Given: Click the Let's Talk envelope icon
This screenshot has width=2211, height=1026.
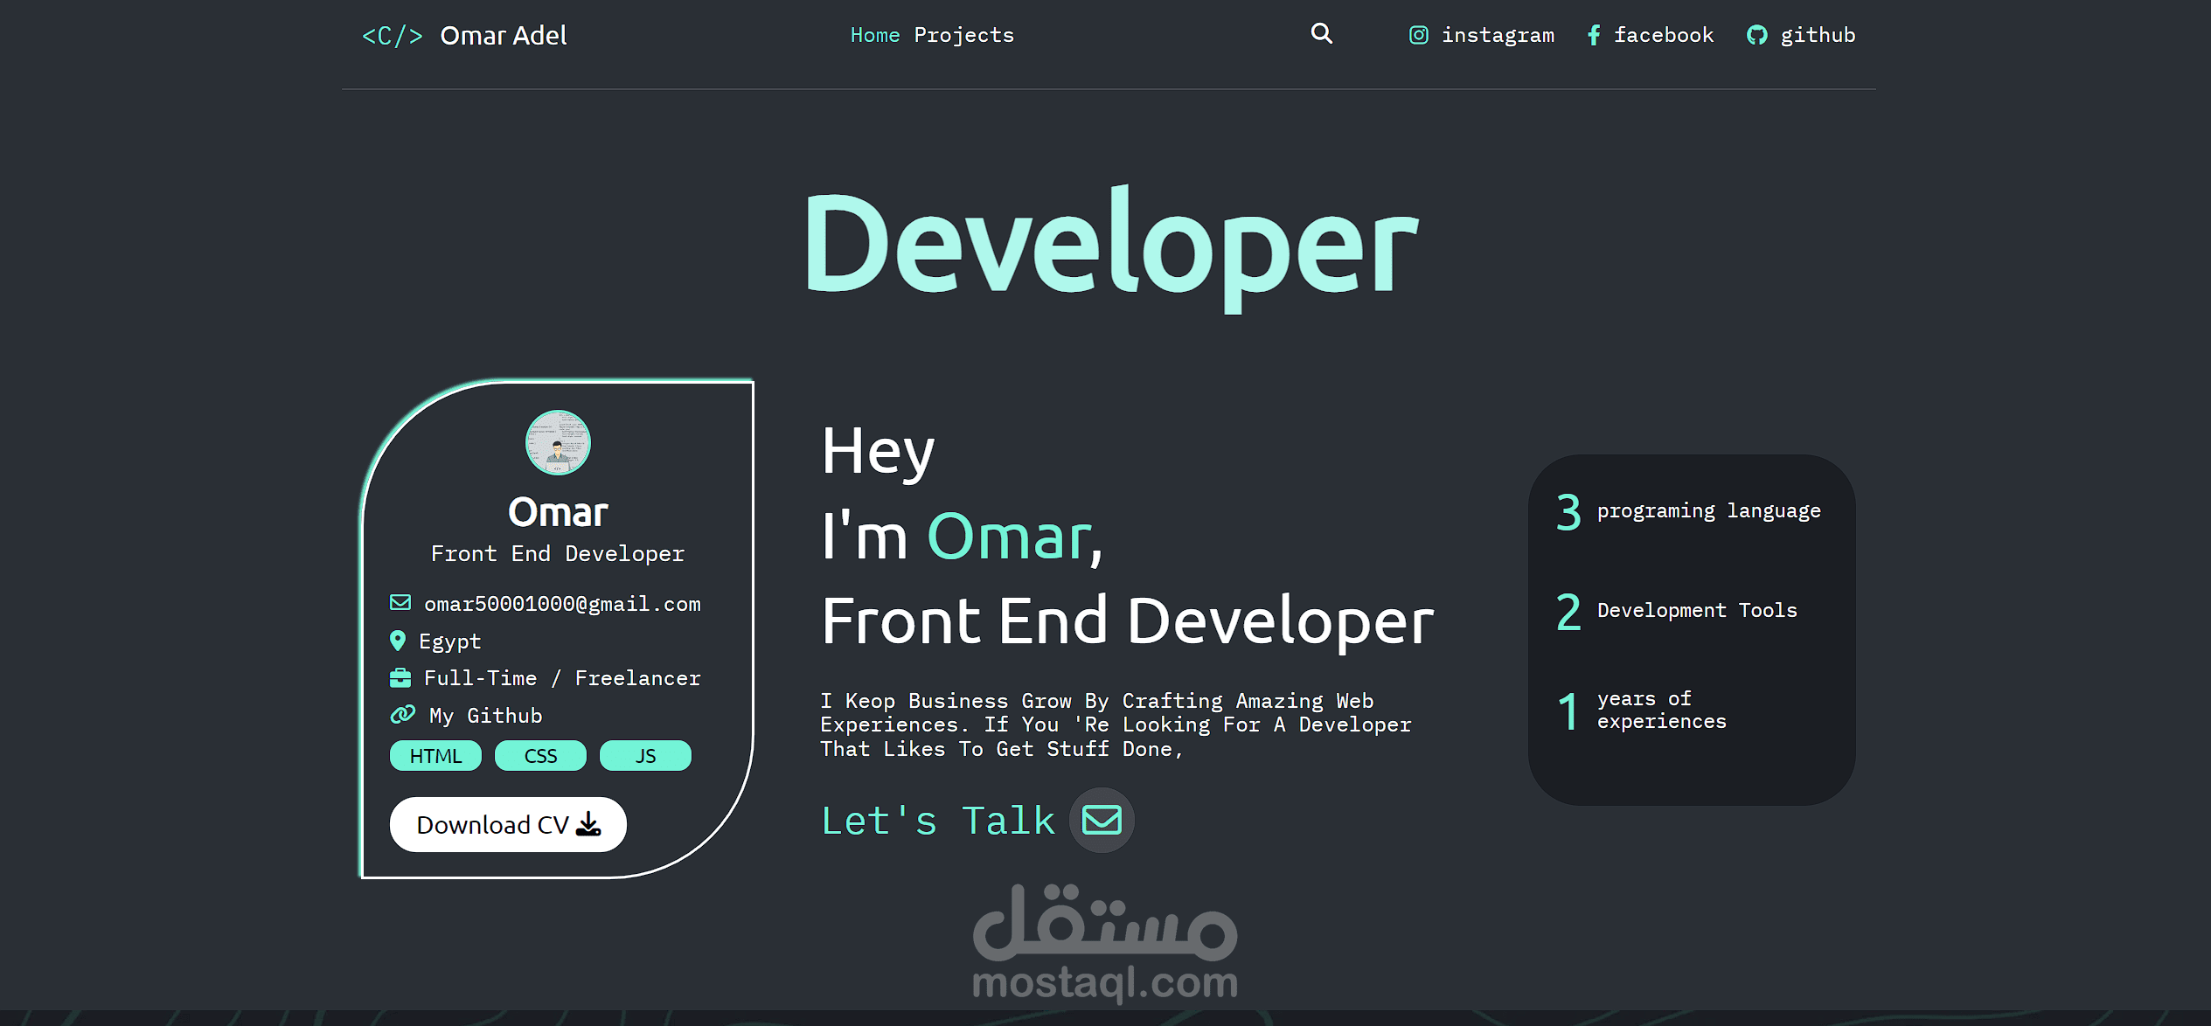Looking at the screenshot, I should [1101, 820].
